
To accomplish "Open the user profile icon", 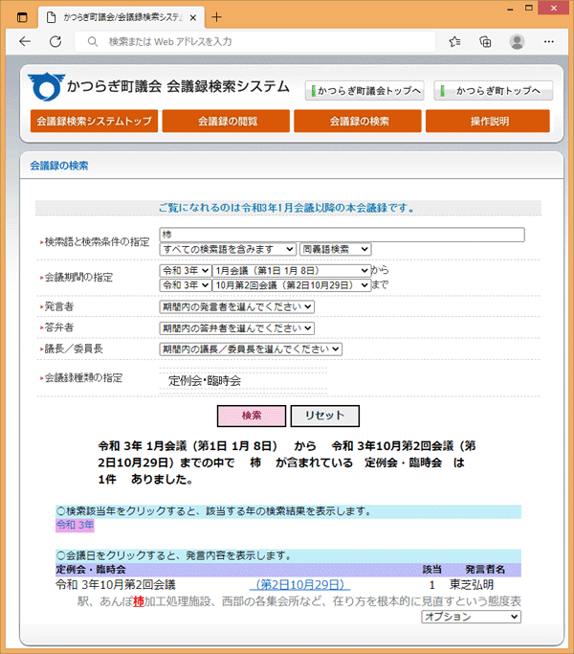I will (517, 41).
